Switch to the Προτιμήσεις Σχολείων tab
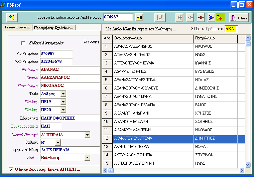The height and width of the screenshot is (177, 254). [53, 28]
